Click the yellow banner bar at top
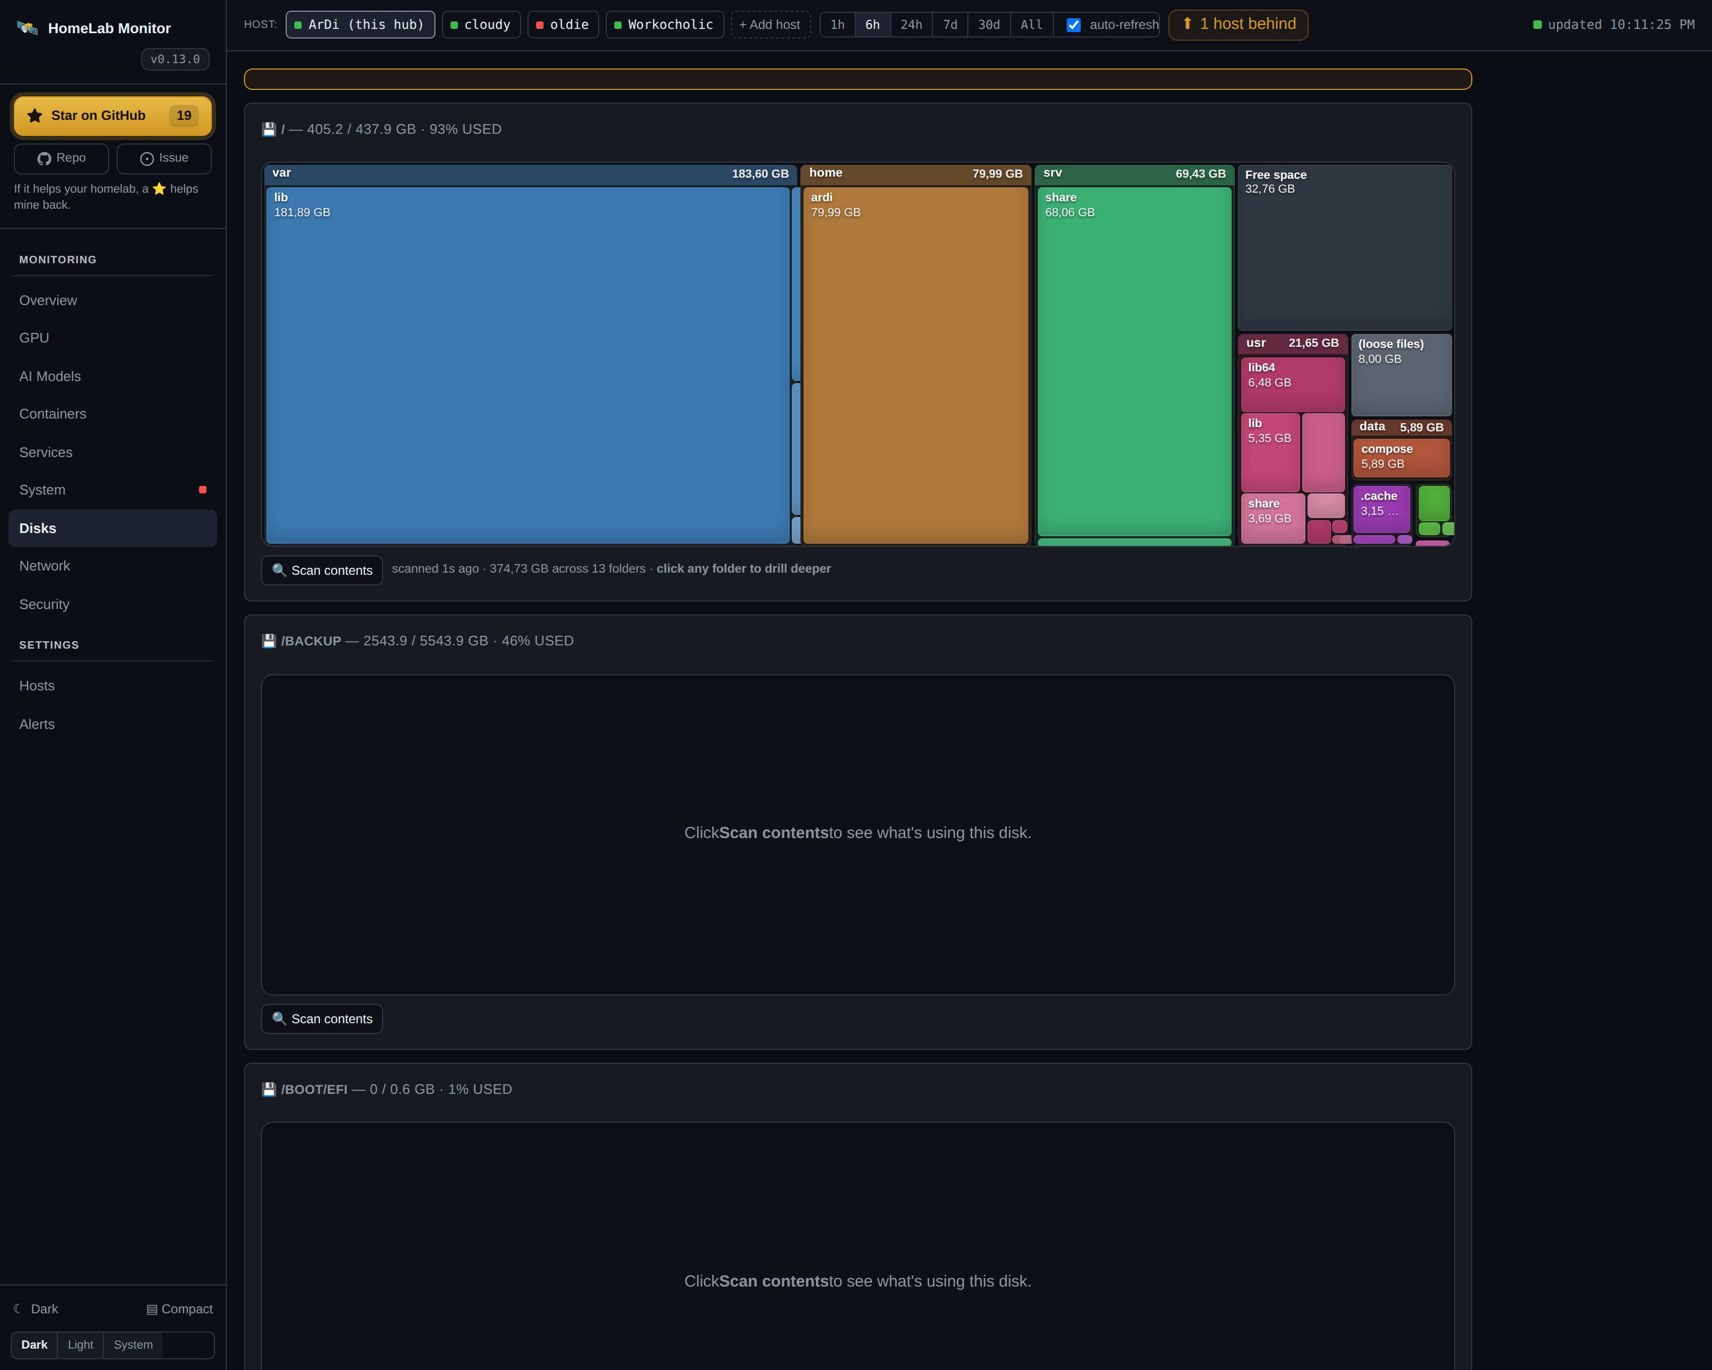This screenshot has height=1370, width=1712. (858, 79)
